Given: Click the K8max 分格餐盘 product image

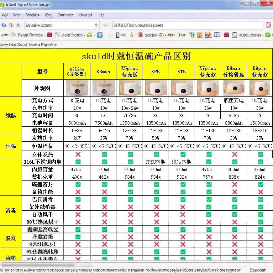Looking at the screenshot, I should [234, 88].
